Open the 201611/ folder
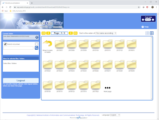The image size is (159, 120). [60, 85]
